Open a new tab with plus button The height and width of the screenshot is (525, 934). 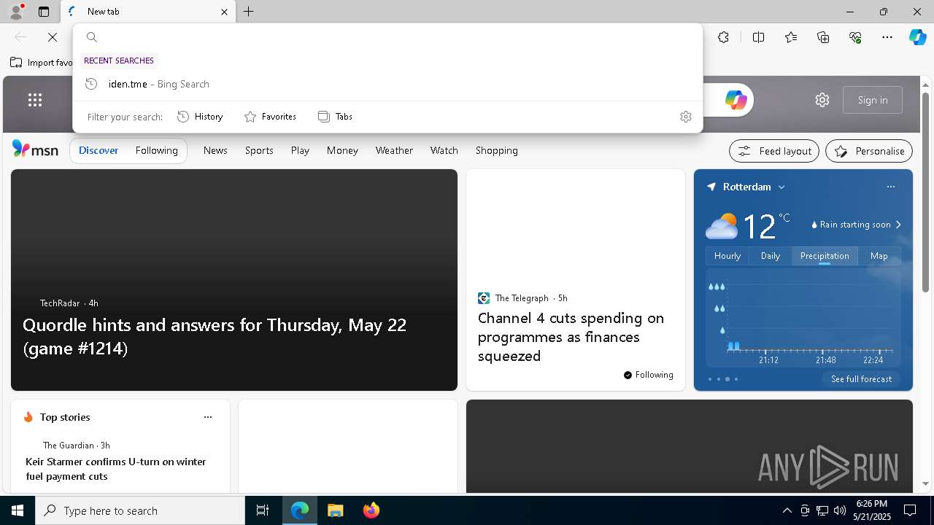249,12
